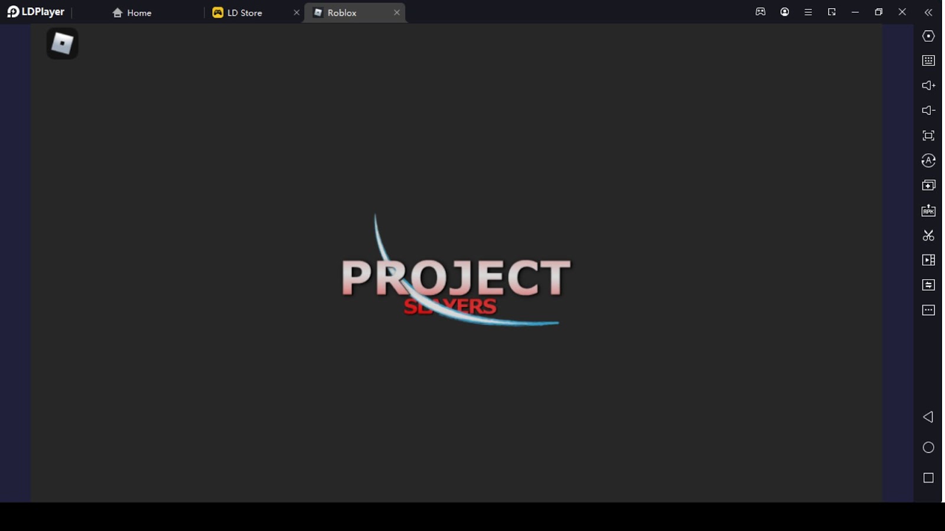This screenshot has height=531, width=945.
Task: Increase volume with the speaker plus icon
Action: point(928,86)
